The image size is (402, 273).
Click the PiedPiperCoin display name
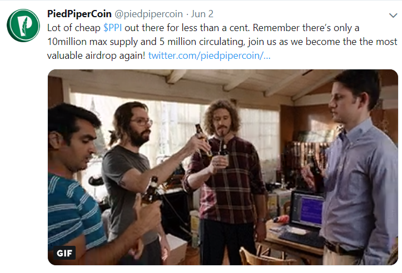pyautogui.click(x=79, y=14)
